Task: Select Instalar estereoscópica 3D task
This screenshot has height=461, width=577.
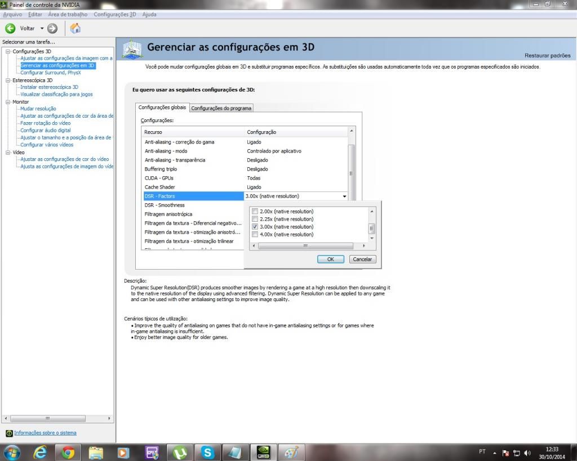Action: click(49, 87)
